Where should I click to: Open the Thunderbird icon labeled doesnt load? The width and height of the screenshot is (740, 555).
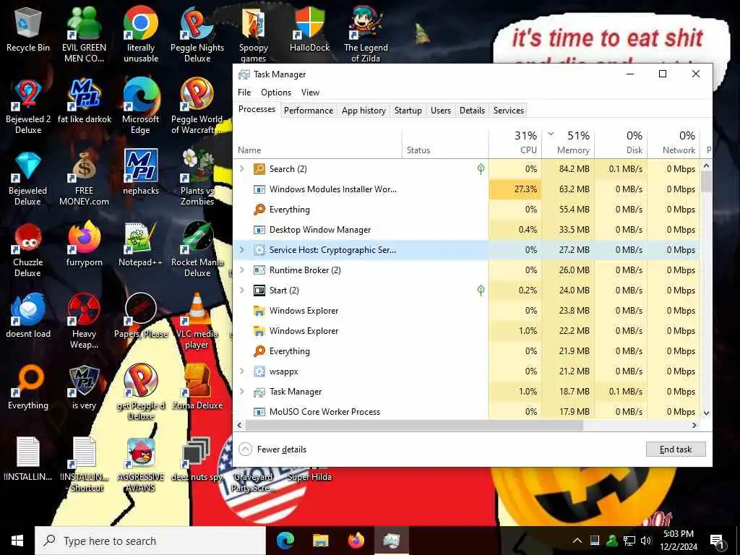[28, 317]
